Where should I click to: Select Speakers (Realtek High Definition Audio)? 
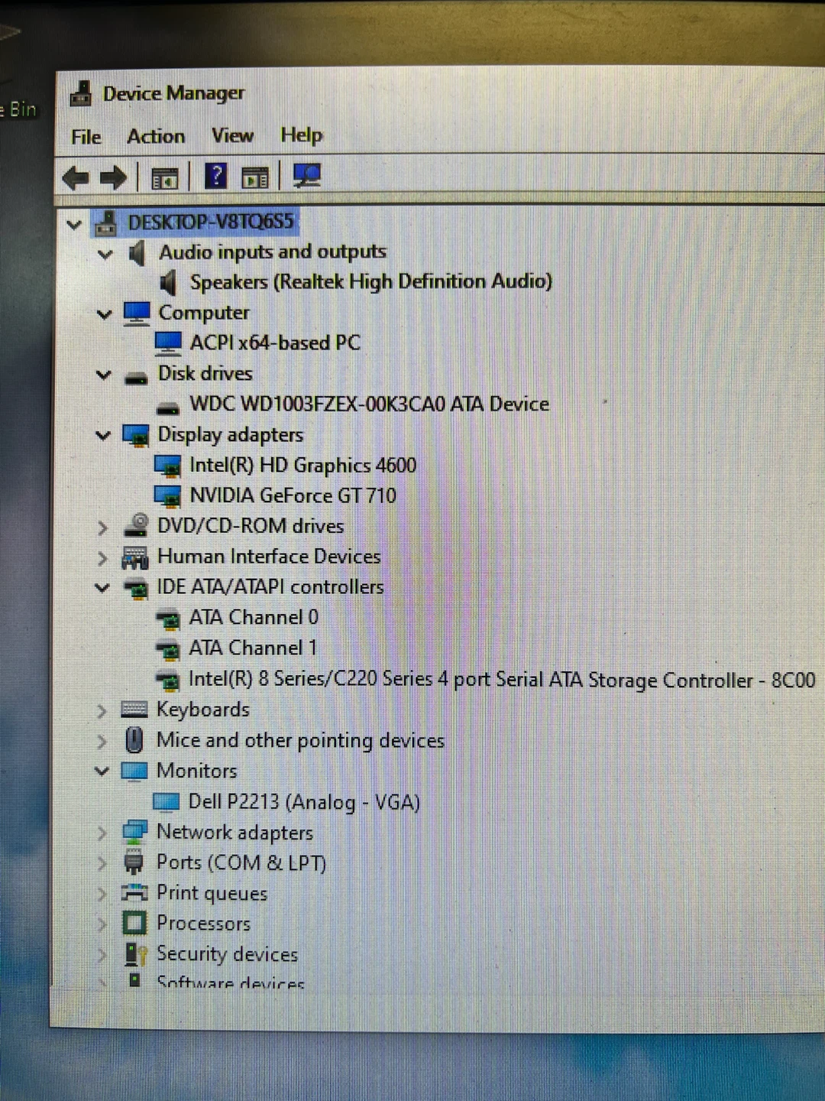click(370, 282)
